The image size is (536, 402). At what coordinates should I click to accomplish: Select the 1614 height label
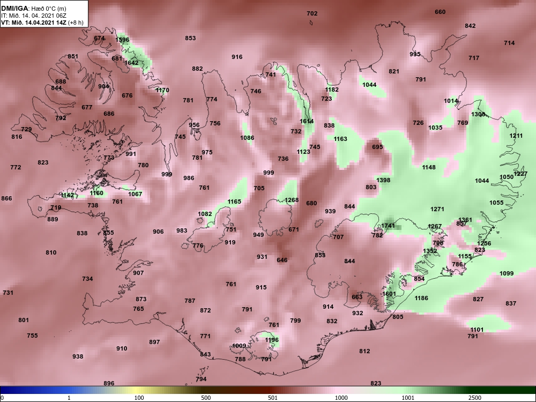[x=307, y=121]
